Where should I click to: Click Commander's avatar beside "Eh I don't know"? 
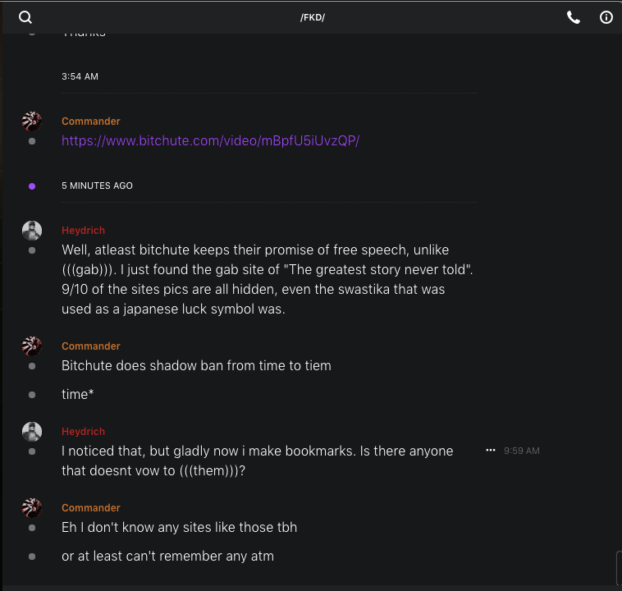click(32, 508)
